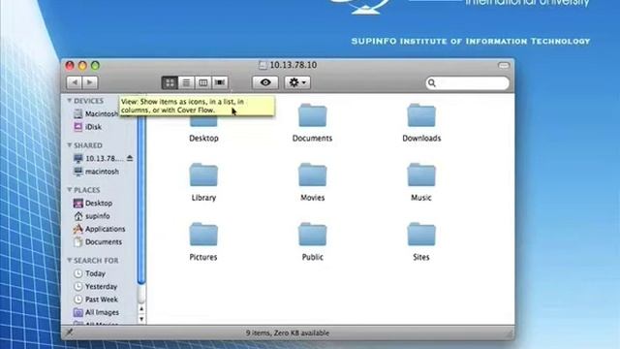Click the sidebar scrollbar thumb
Image resolution: width=620 pixels, height=349 pixels.
click(141, 190)
